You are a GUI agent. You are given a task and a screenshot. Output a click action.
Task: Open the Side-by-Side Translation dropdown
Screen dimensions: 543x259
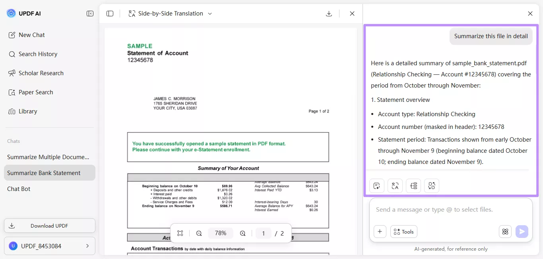click(x=170, y=14)
